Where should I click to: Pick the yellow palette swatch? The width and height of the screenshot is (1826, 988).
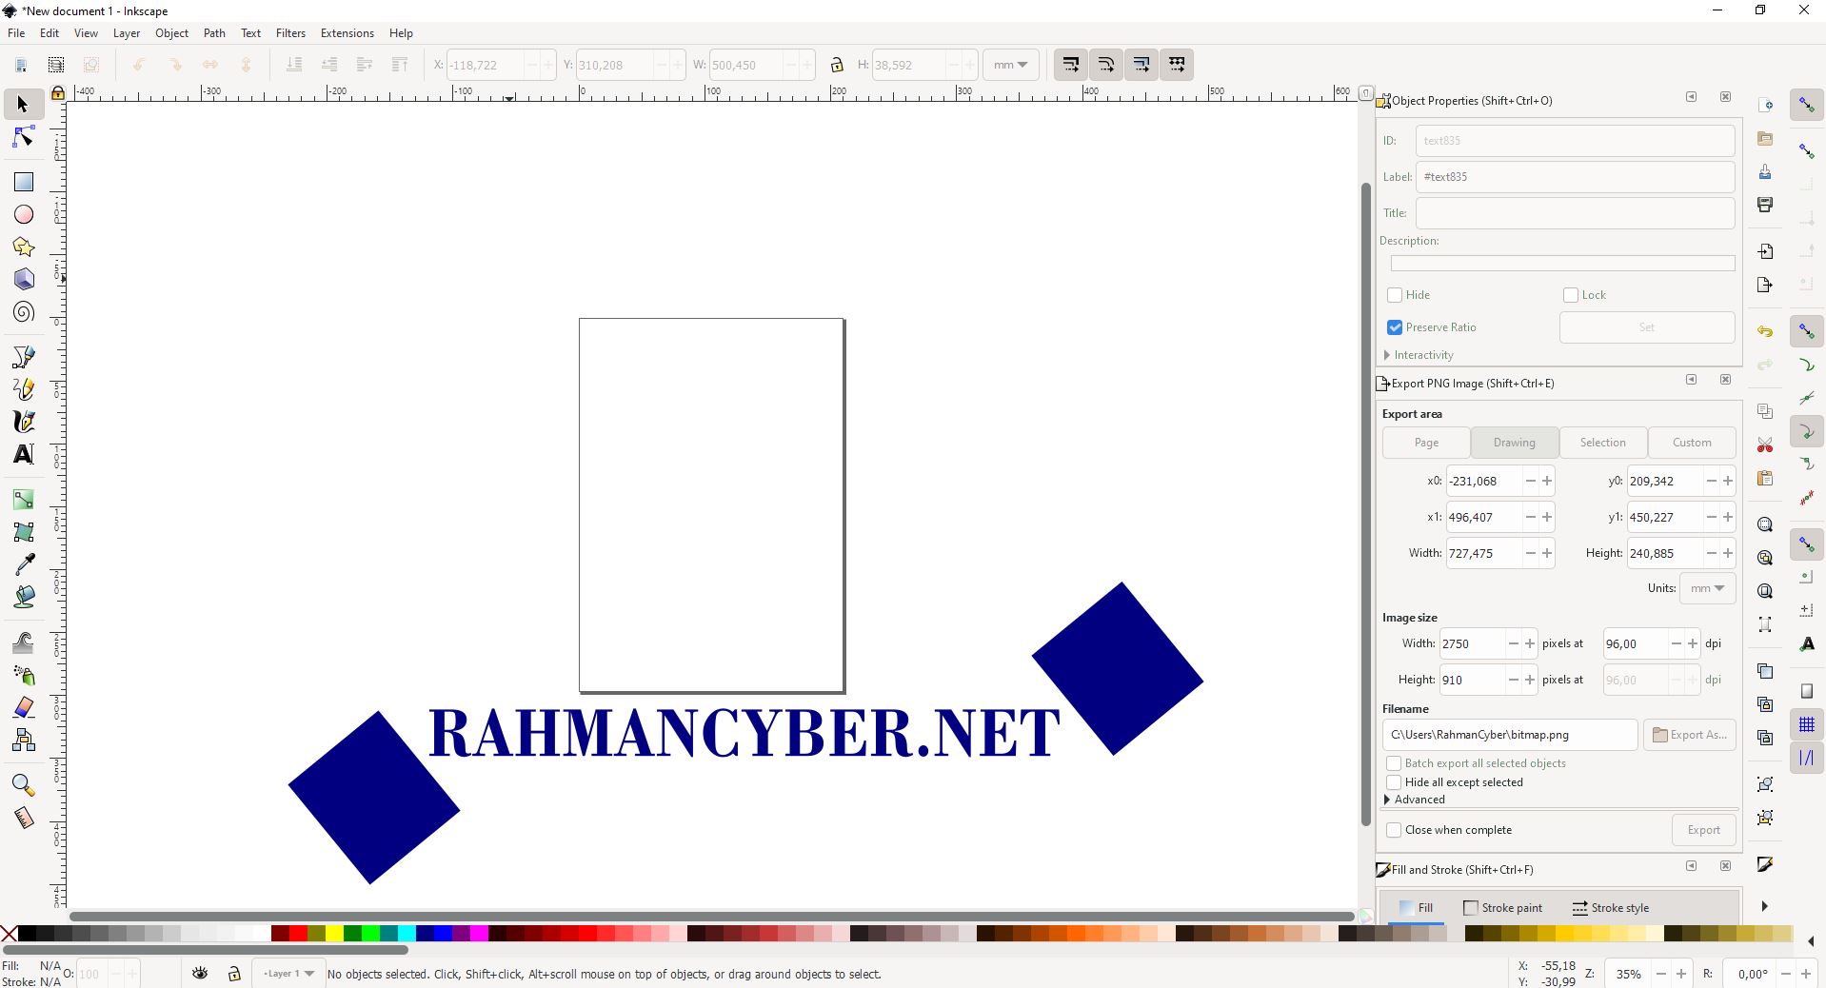pos(334,934)
